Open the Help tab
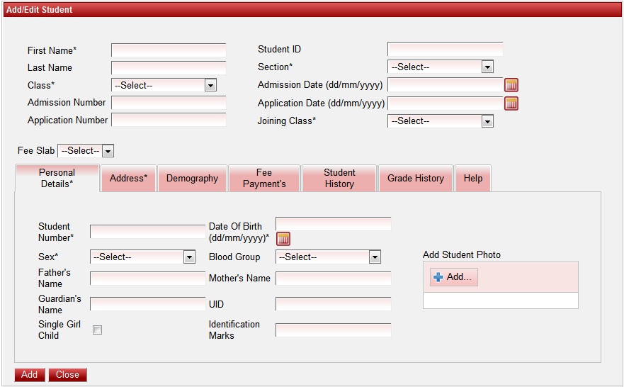 [472, 179]
